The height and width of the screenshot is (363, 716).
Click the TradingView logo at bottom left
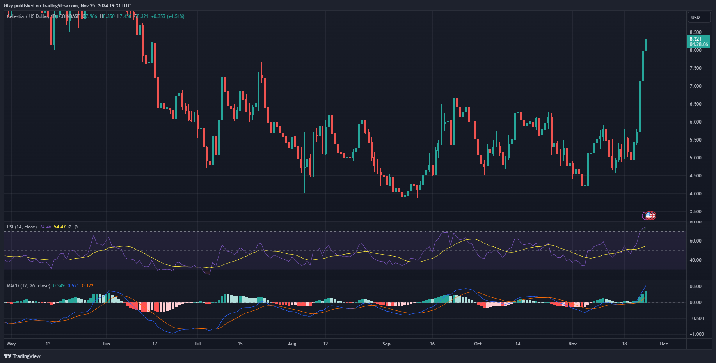pyautogui.click(x=22, y=356)
